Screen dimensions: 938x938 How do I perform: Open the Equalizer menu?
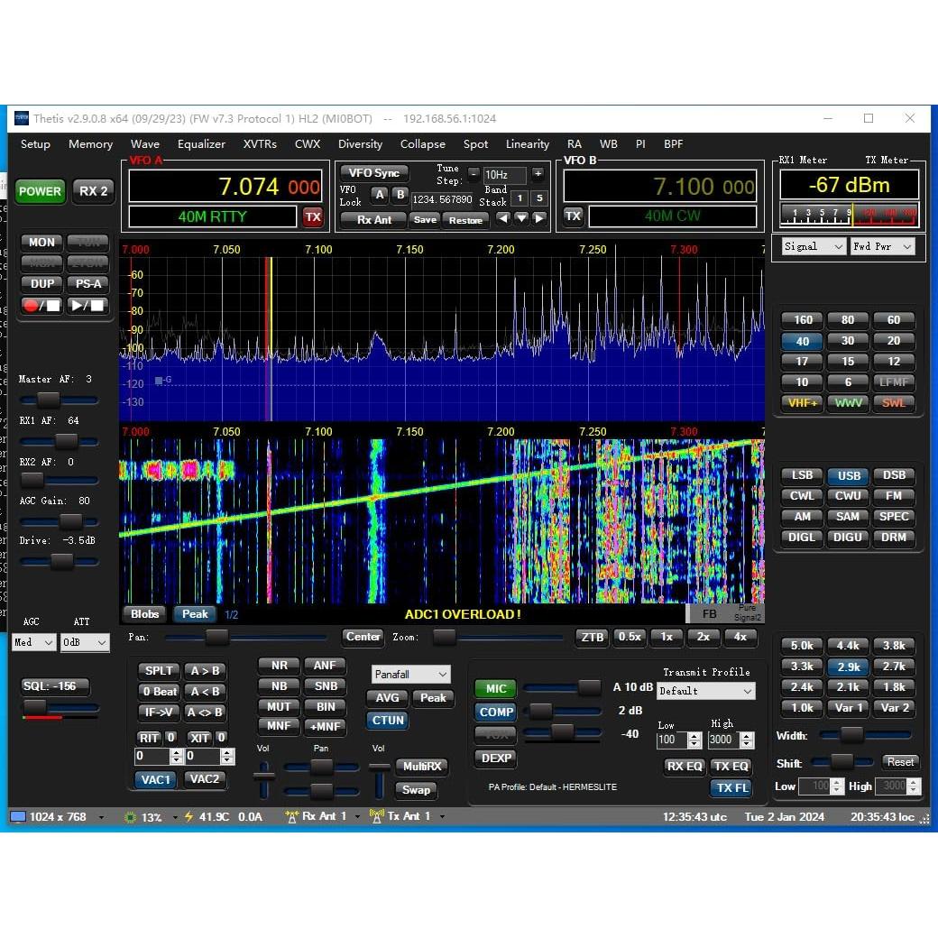pyautogui.click(x=201, y=144)
